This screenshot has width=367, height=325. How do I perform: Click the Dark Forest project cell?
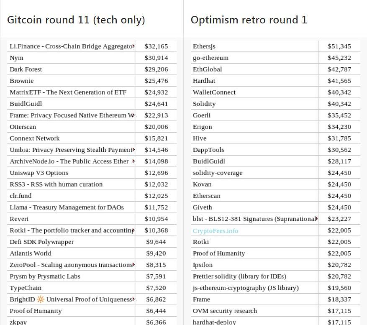click(71, 69)
